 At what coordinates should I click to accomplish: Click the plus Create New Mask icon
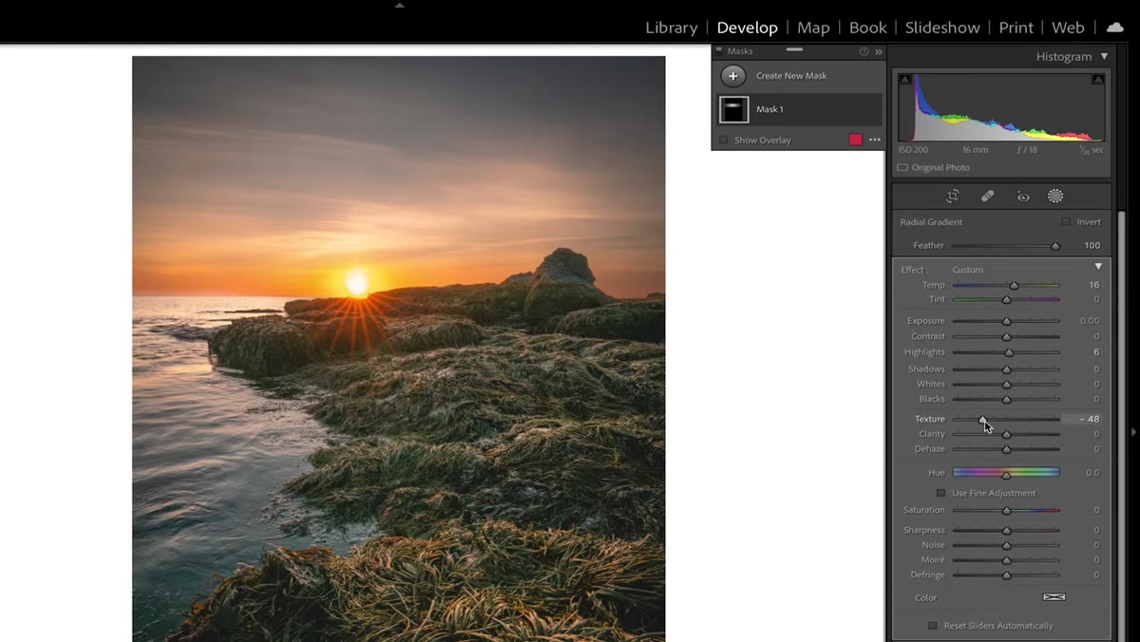pyautogui.click(x=732, y=76)
